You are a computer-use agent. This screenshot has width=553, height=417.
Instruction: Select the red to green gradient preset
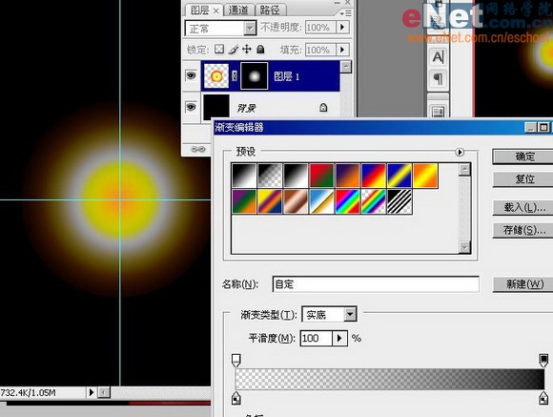(321, 176)
